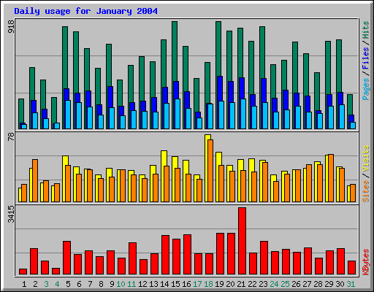This screenshot has width=374, height=292.
Task: Click the tallest red KBytes bar for day 21
Action: pyautogui.click(x=243, y=241)
